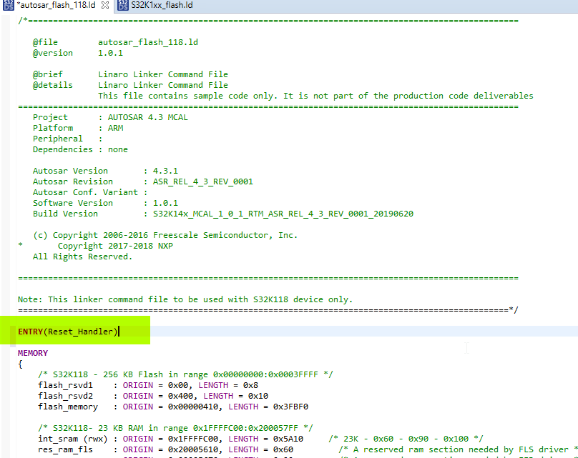Click the flash_rsvd2 memory region name
The image size is (578, 458).
pos(65,396)
